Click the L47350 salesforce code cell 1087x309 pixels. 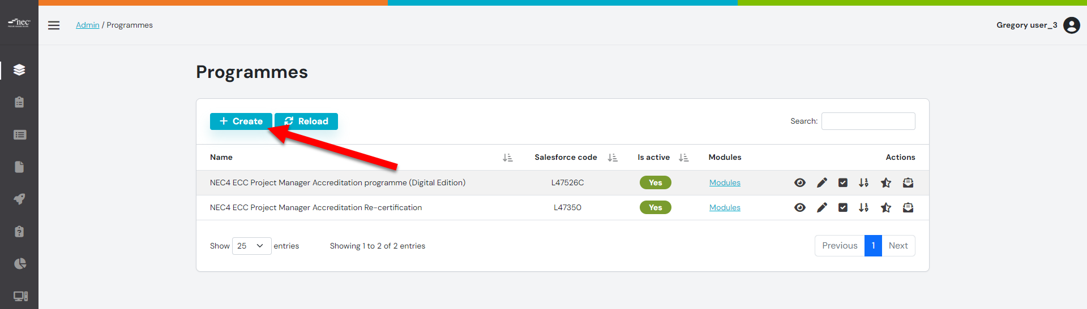click(x=567, y=207)
